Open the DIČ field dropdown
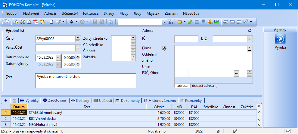Screen dimensions: 298x134 tap(249, 39)
